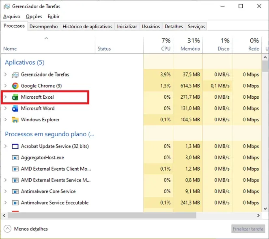
Task: Sort by the Status column header
Action: [119, 45]
